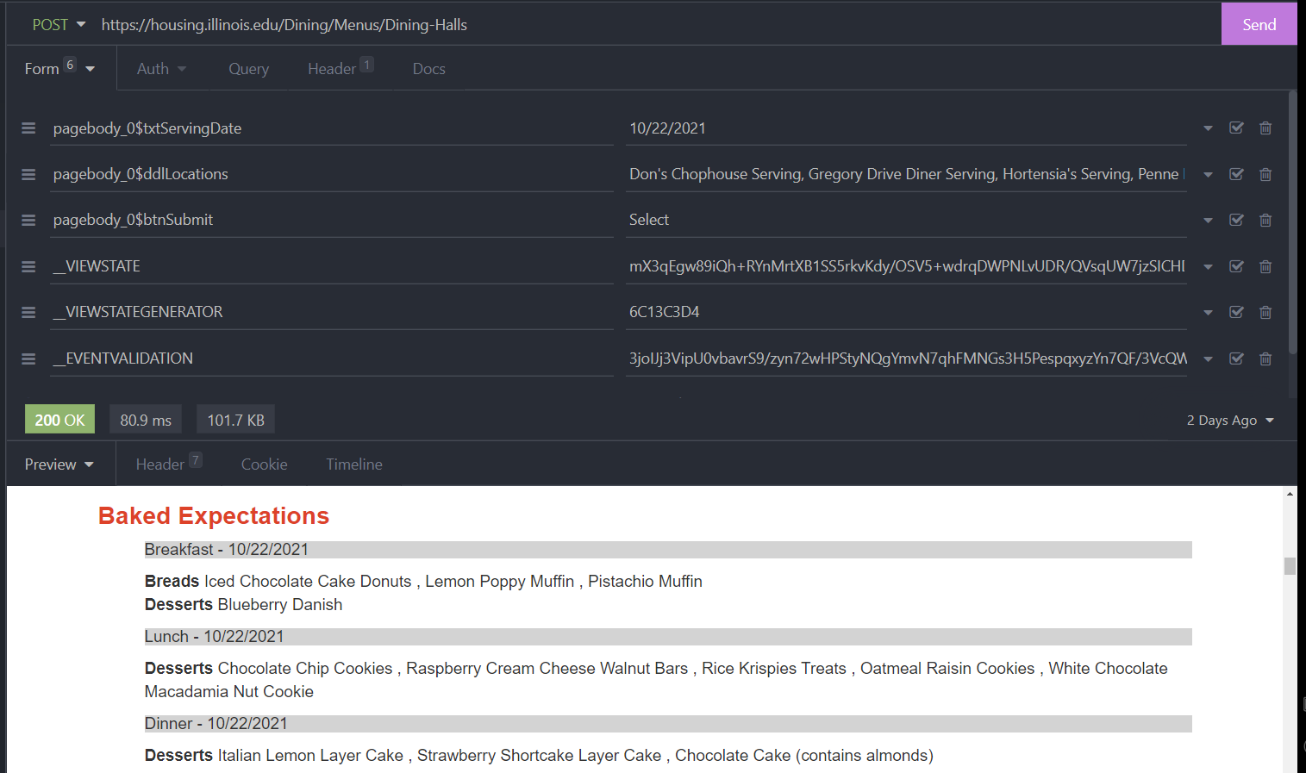Image resolution: width=1306 pixels, height=773 pixels.
Task: Delete the ddlLocations form entry
Action: click(1265, 174)
